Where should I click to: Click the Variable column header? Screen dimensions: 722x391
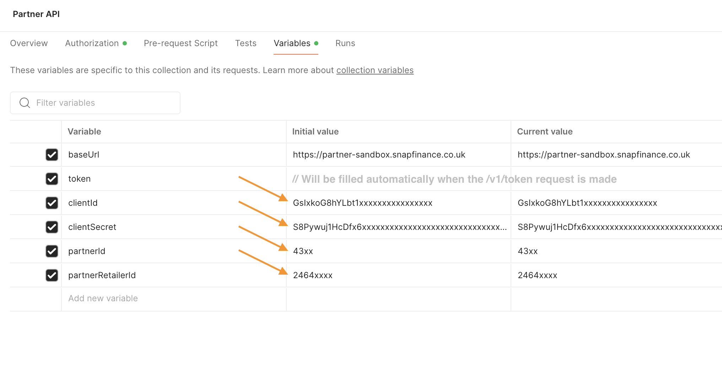(84, 132)
